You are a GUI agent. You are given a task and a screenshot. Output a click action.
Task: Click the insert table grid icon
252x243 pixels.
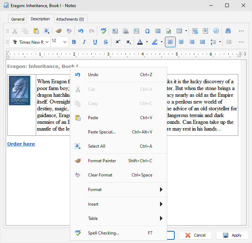click(179, 31)
